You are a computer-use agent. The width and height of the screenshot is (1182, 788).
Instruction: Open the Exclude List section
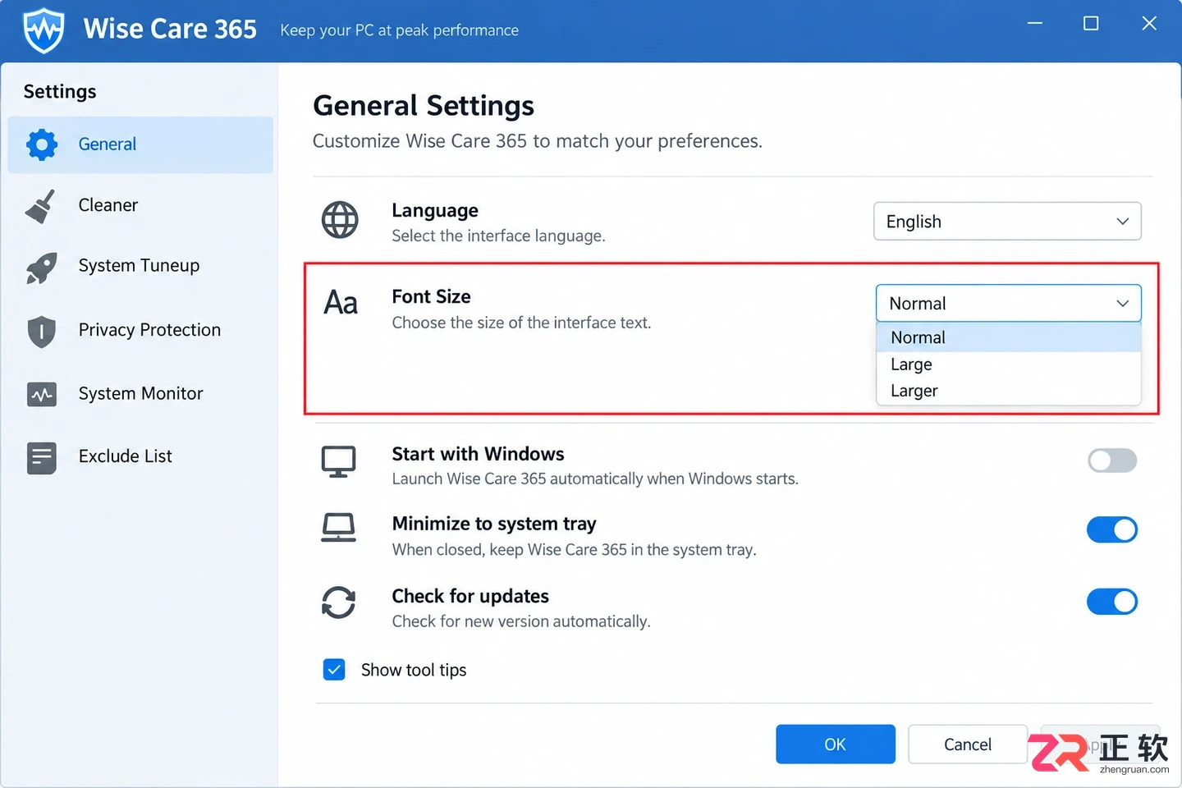click(x=140, y=456)
